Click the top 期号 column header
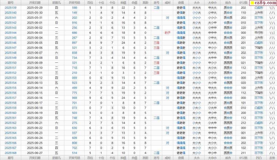 click(x=11, y=3)
